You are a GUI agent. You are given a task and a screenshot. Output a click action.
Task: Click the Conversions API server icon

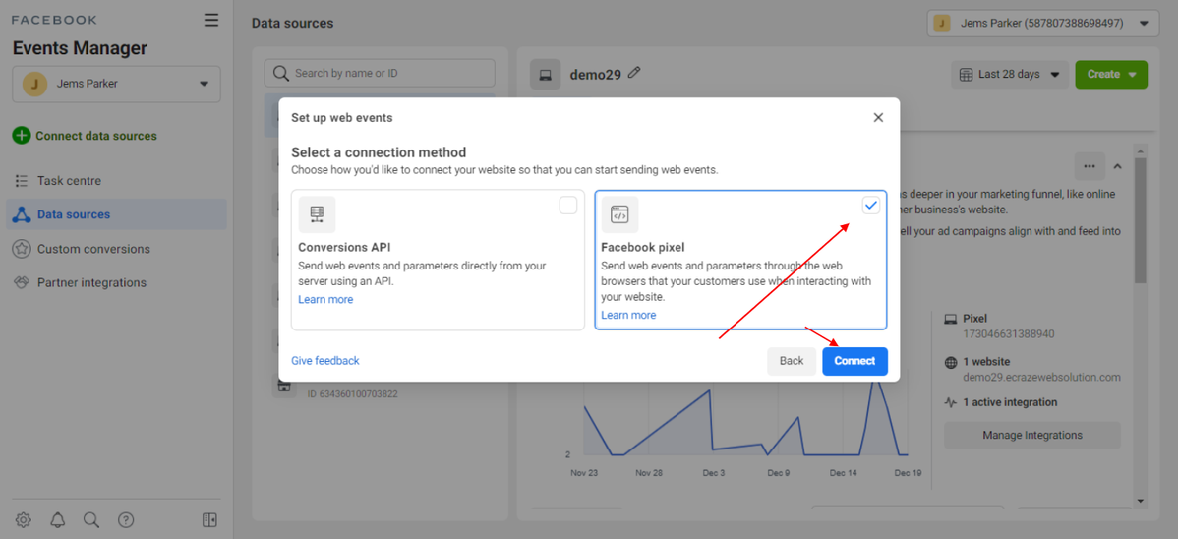317,215
